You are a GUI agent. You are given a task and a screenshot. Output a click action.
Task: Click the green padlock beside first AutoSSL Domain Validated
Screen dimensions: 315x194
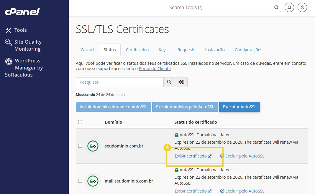(x=176, y=135)
